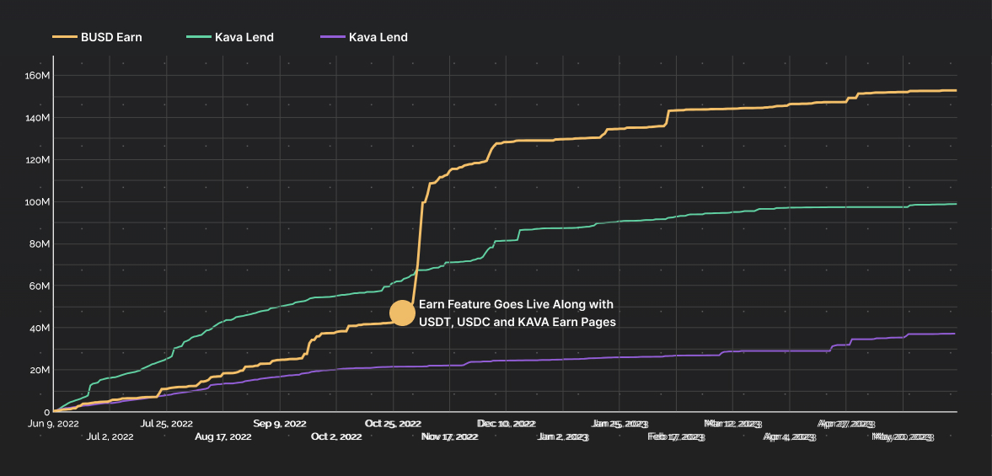The height and width of the screenshot is (476, 992).
Task: Toggle the green Kava Lend legend label
Action: (x=244, y=37)
